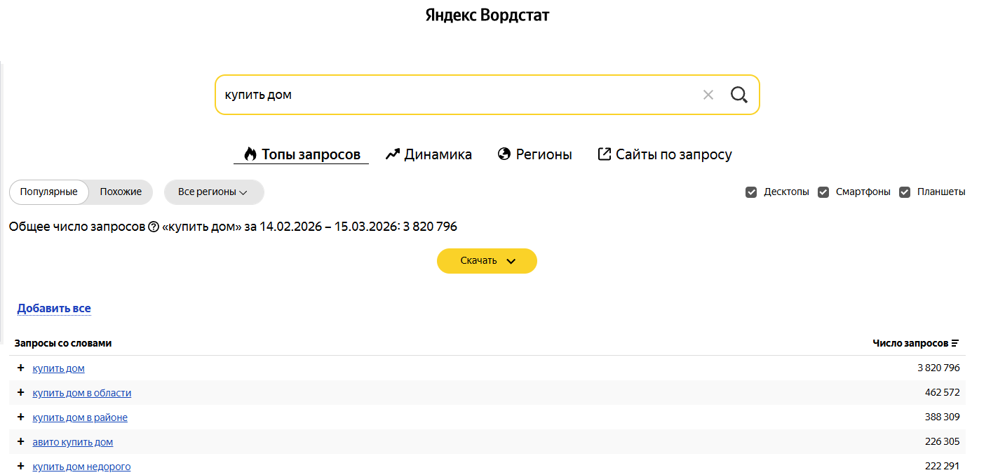
Task: Click the question mark help icon
Action: (154, 227)
